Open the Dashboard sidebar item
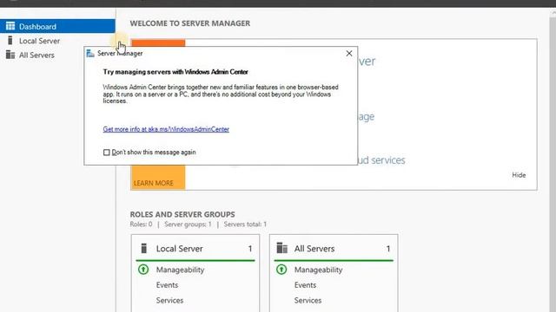 pos(57,26)
